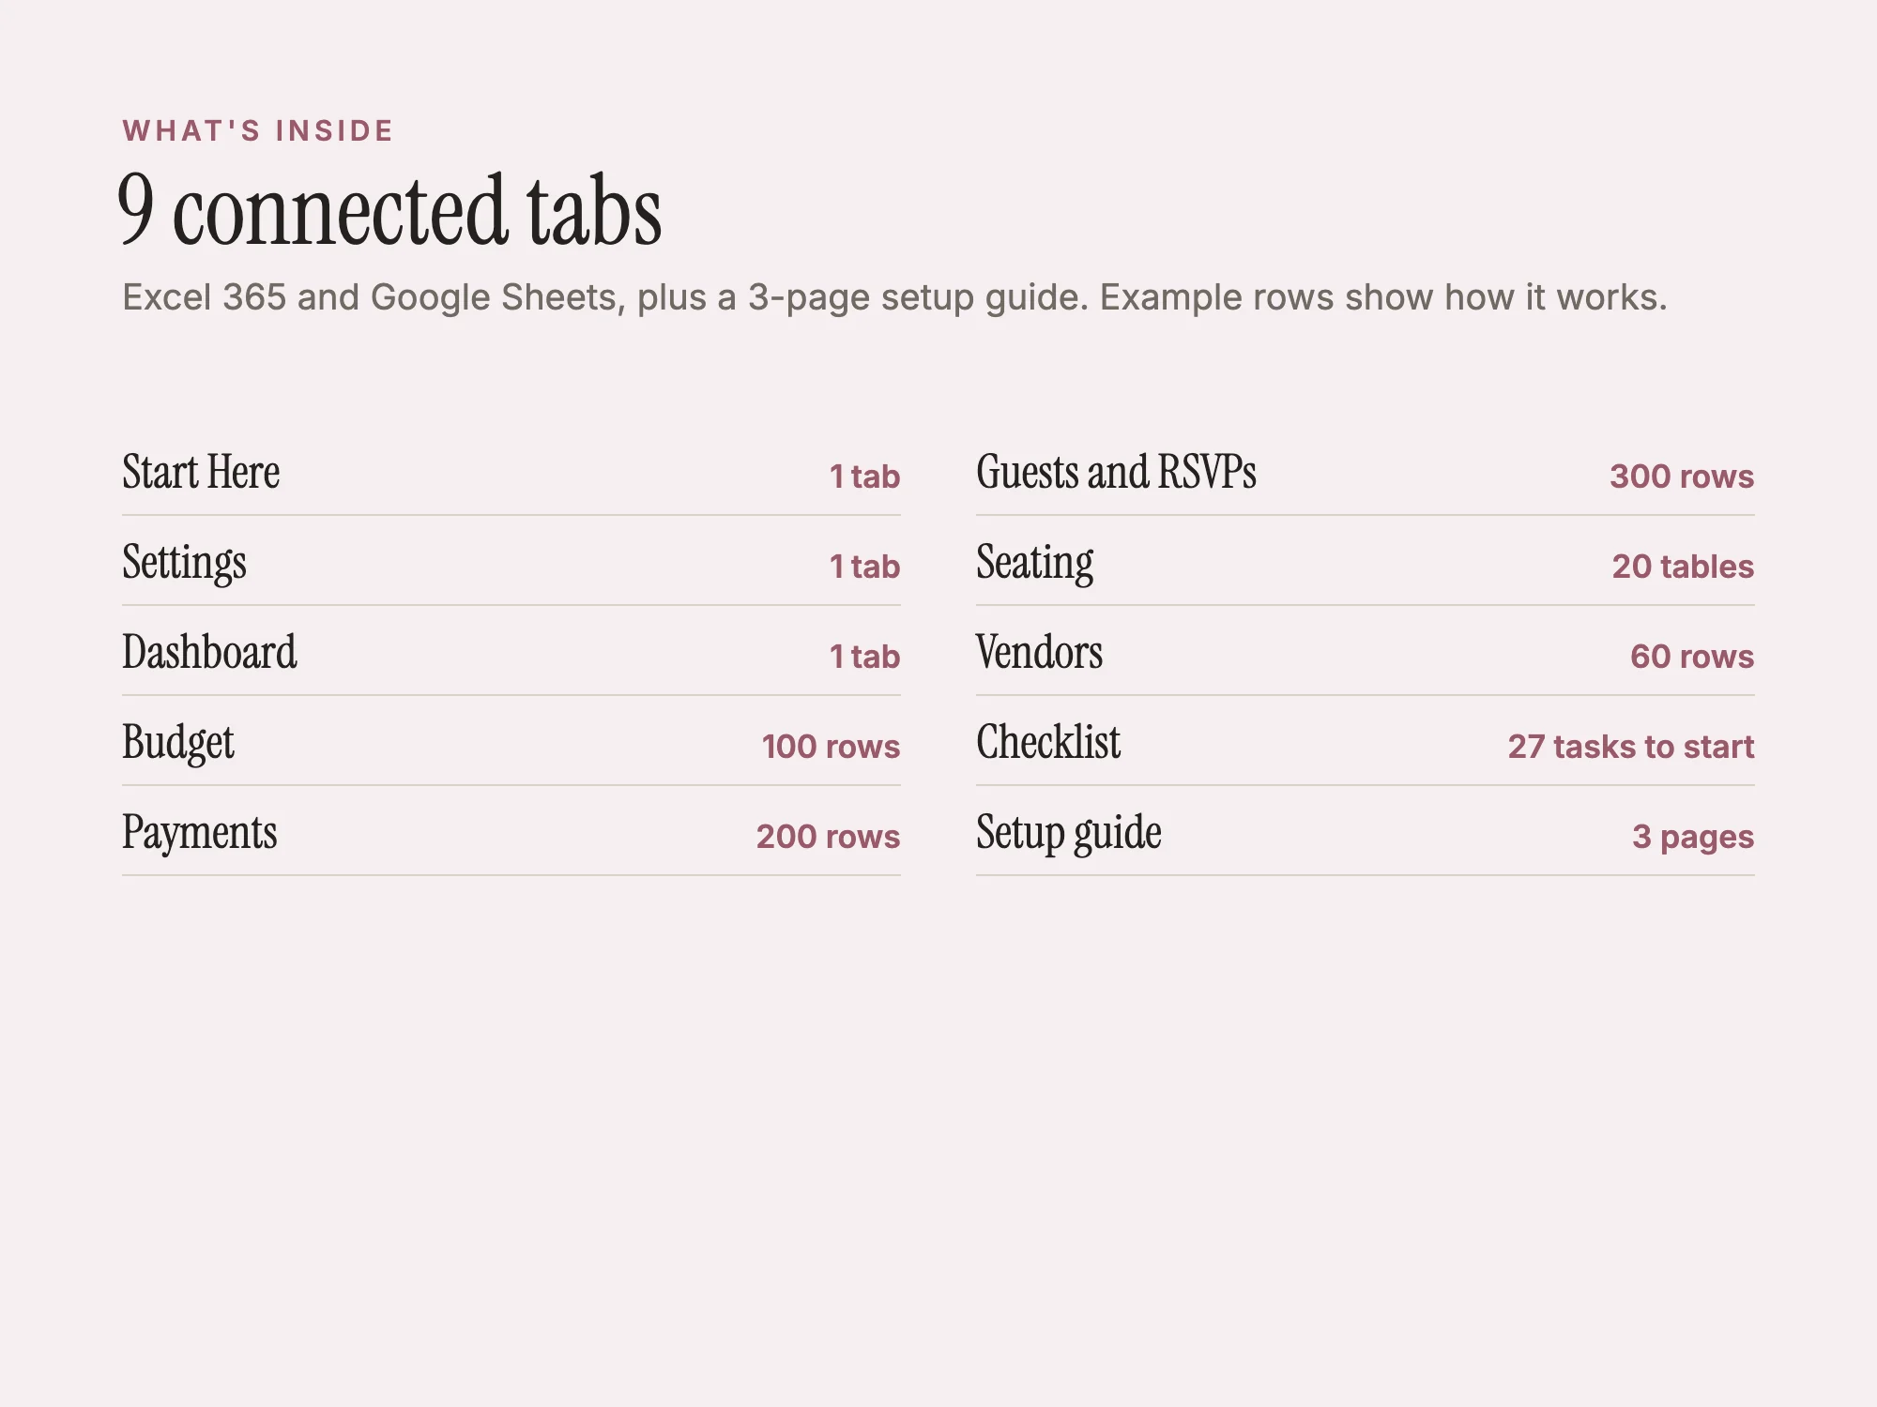This screenshot has width=1877, height=1407.
Task: Click the '20 tables' label
Action: [x=1683, y=567]
